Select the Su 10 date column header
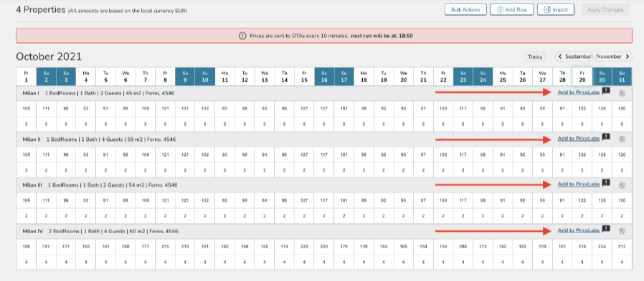Screen dimensions: 644x281 pyautogui.click(x=205, y=77)
